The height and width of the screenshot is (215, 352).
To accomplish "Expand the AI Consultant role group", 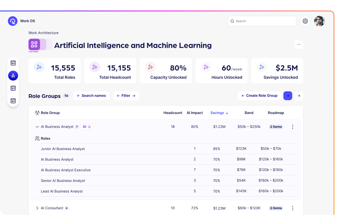I will [37, 208].
